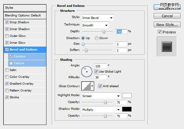Click the Angle light direction dial
Screen dimensions: 184x129
[87, 72]
